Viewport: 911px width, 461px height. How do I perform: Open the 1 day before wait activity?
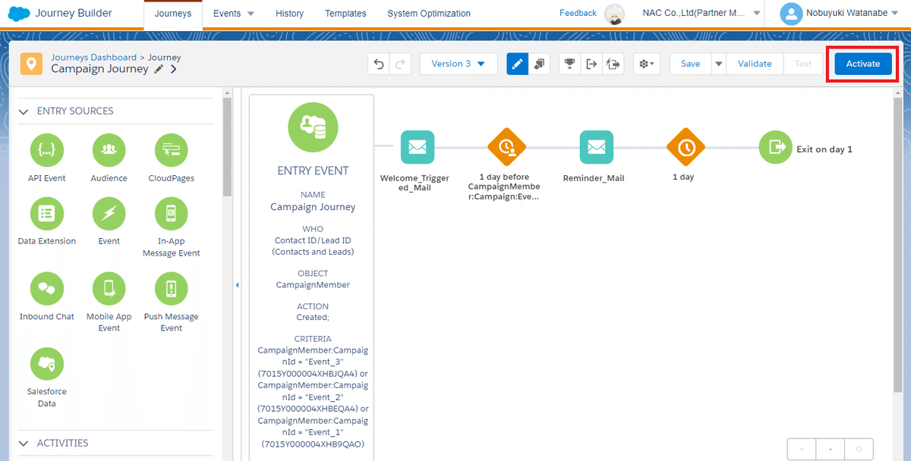(506, 147)
